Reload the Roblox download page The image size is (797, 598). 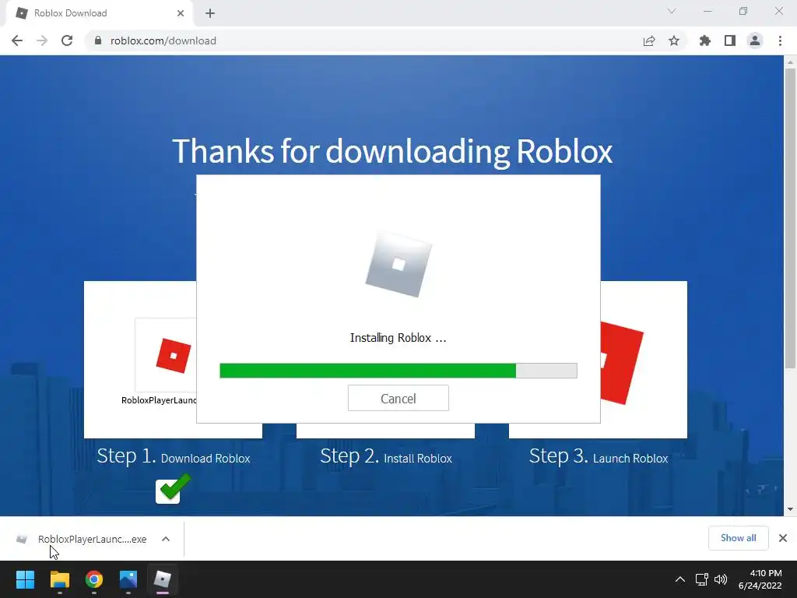tap(67, 40)
